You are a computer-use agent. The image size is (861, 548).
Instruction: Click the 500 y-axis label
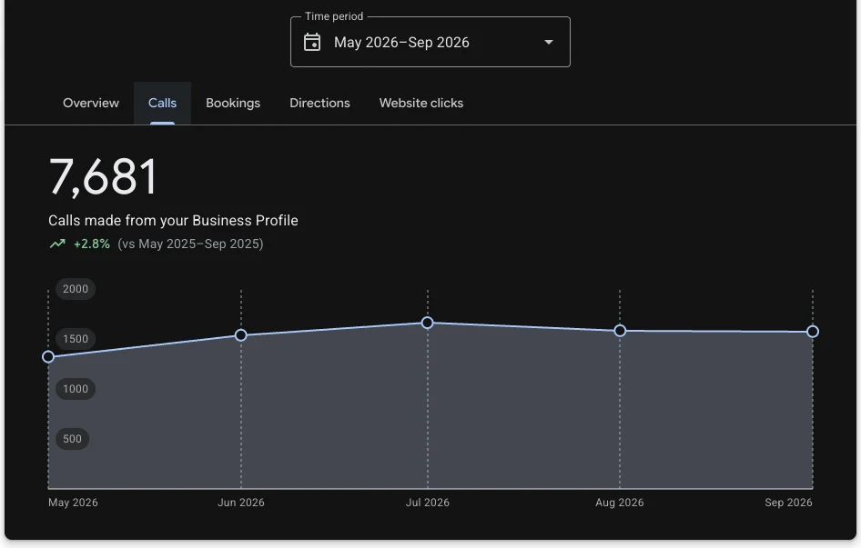[72, 439]
